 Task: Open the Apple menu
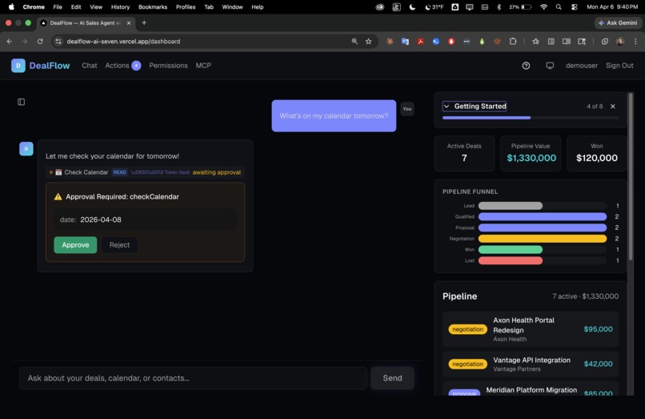(11, 7)
